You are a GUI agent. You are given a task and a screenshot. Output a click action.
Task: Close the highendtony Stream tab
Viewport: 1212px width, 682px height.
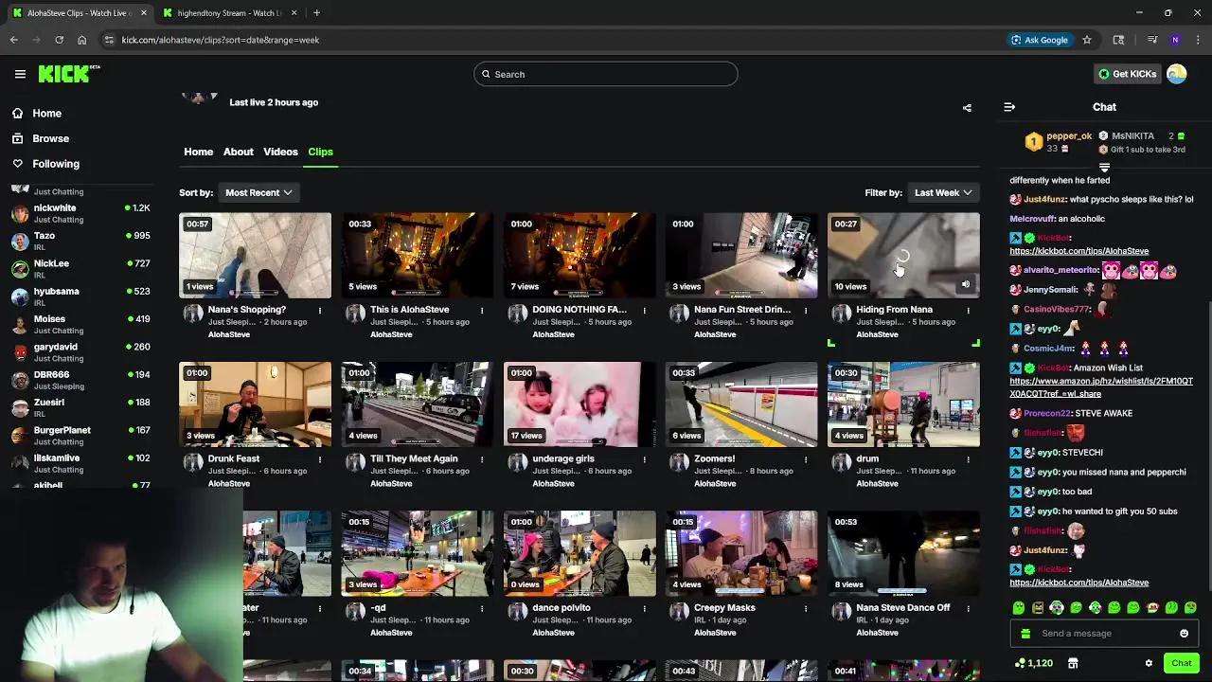pyautogui.click(x=294, y=13)
